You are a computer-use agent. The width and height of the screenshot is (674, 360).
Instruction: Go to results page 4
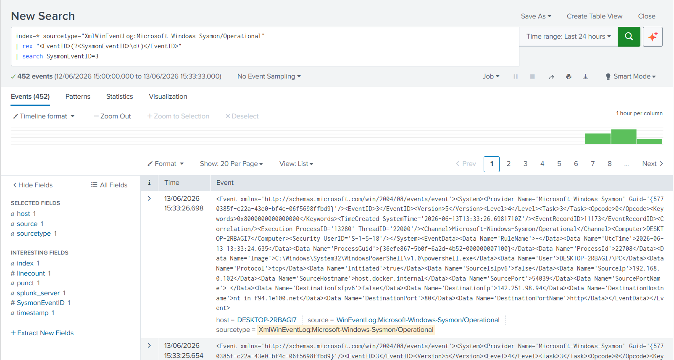click(x=542, y=164)
